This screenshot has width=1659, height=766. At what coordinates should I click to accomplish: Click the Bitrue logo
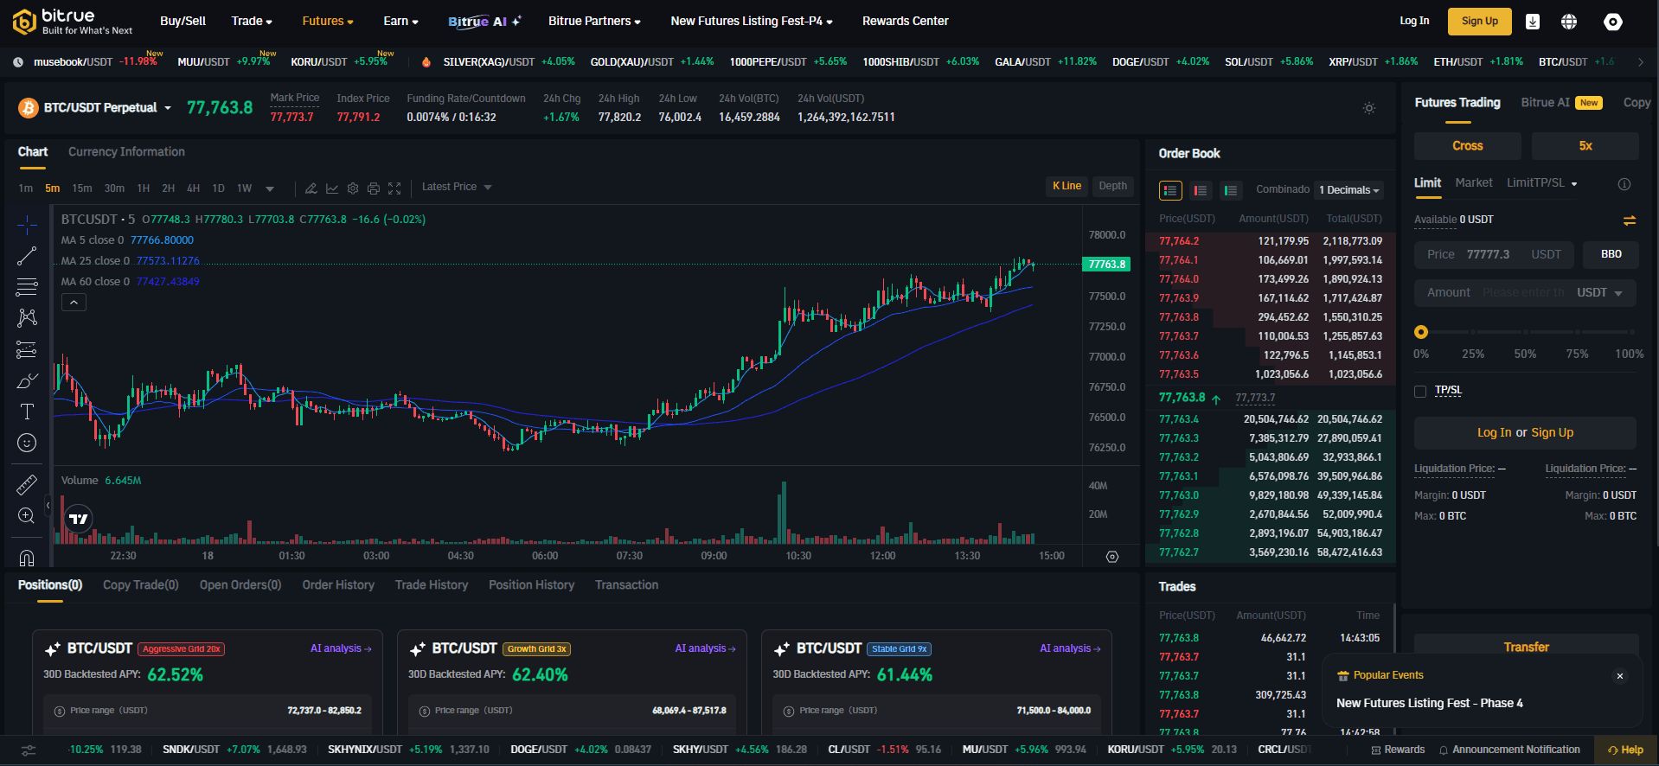coord(73,22)
